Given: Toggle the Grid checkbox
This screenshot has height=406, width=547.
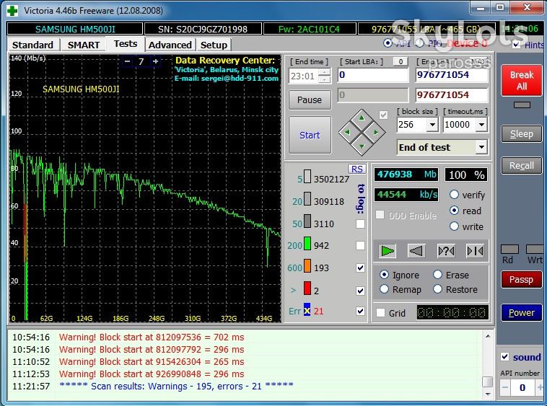Looking at the screenshot, I should [x=380, y=312].
